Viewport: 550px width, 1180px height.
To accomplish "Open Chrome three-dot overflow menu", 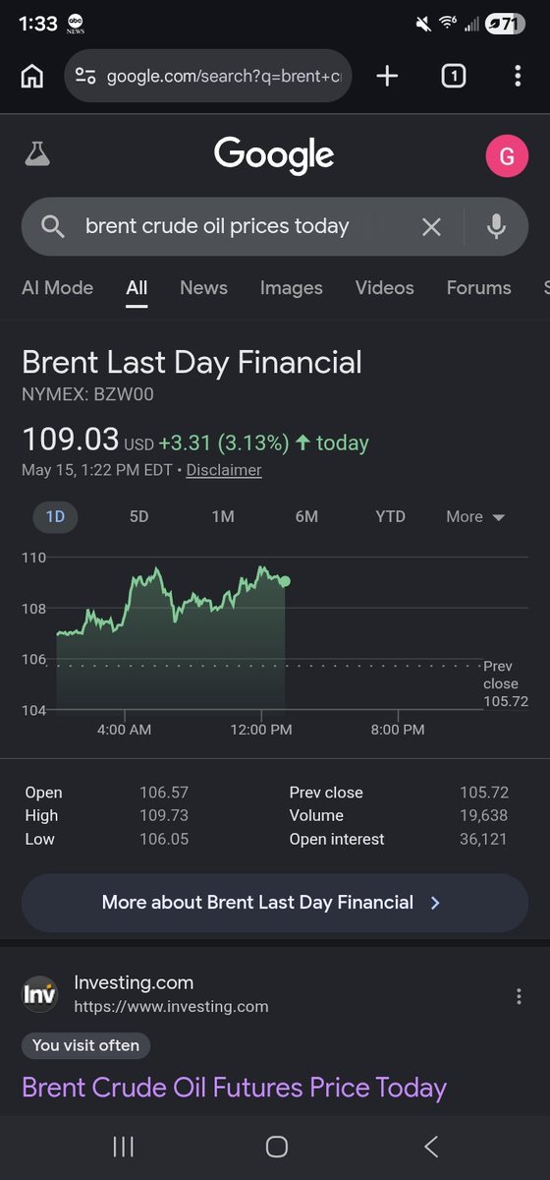I will click(518, 76).
